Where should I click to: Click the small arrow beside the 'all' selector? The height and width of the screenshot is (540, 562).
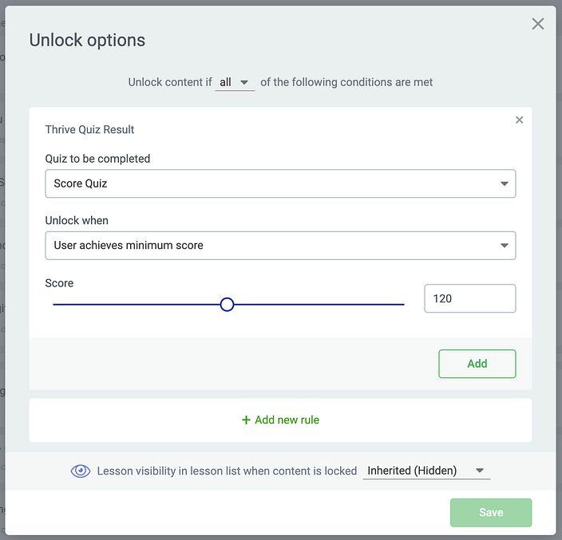coord(244,82)
